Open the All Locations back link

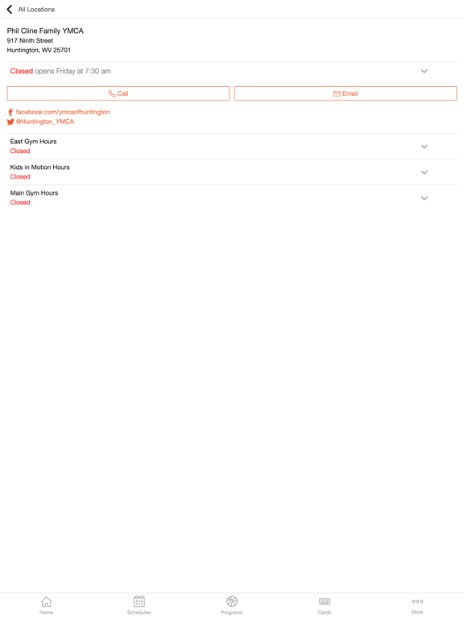pyautogui.click(x=36, y=10)
